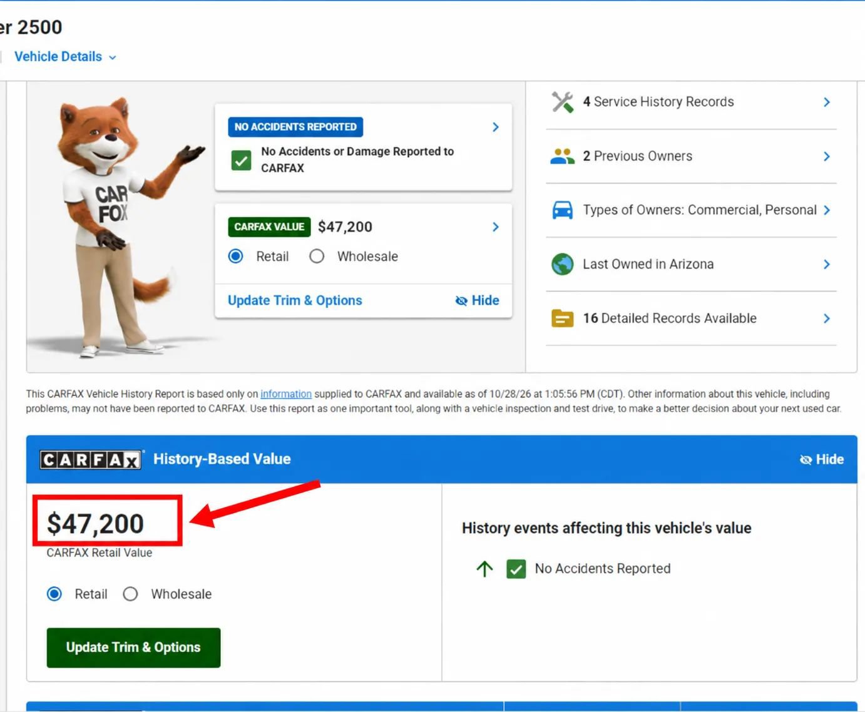Hide the CARFAX Value card with eye icon
The image size is (865, 712).
[x=477, y=300]
